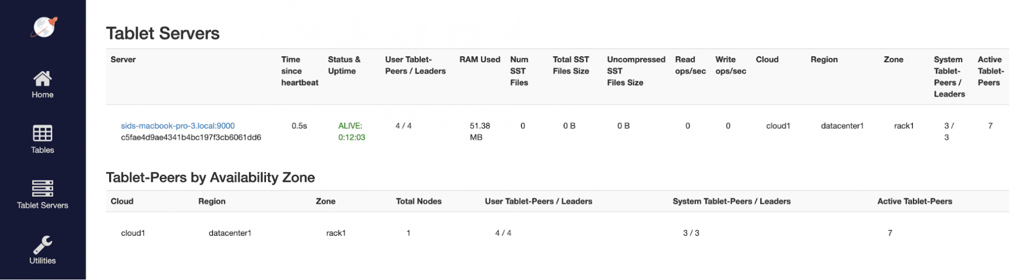This screenshot has width=1016, height=280.
Task: Click the RAM Used column header
Action: (479, 59)
